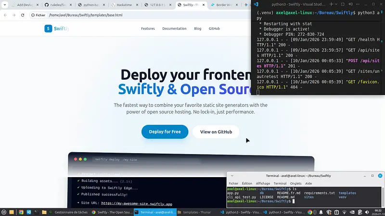Switch to the Hackatime browser tab
Image resolution: width=385 pixels, height=216 pixels.
pos(124,5)
